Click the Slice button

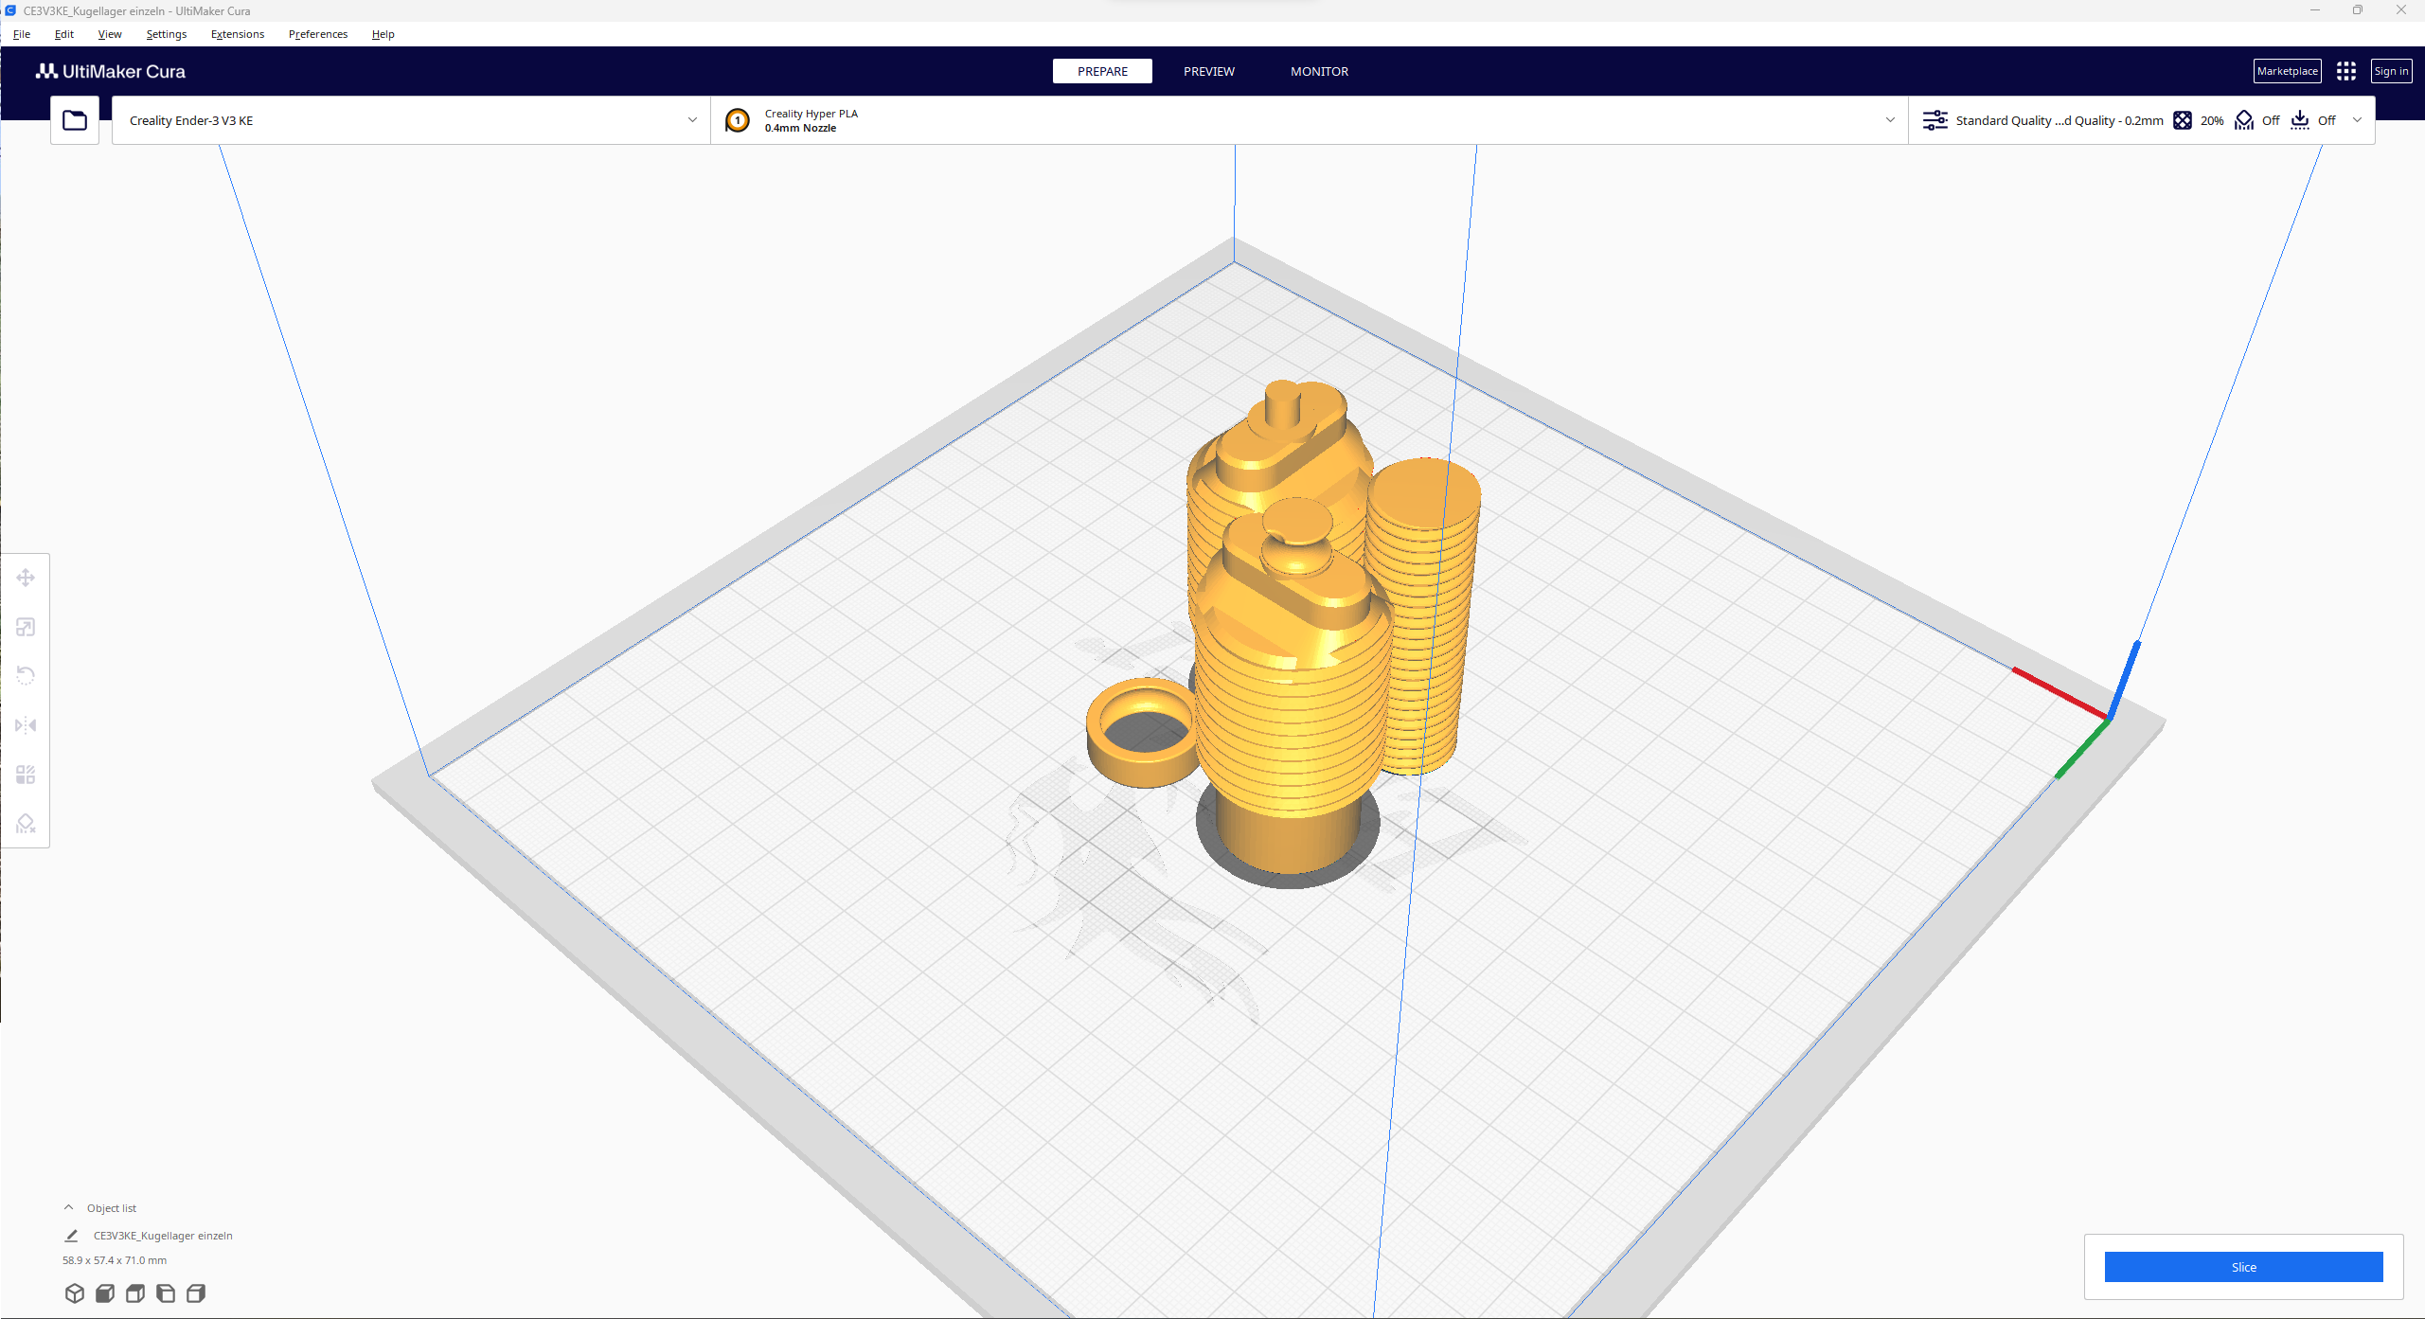(x=2243, y=1267)
